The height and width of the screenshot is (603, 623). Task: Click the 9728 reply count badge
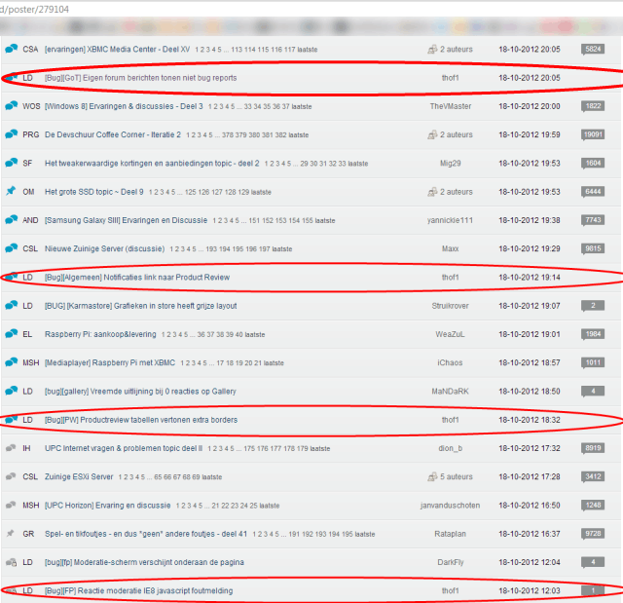pos(593,534)
